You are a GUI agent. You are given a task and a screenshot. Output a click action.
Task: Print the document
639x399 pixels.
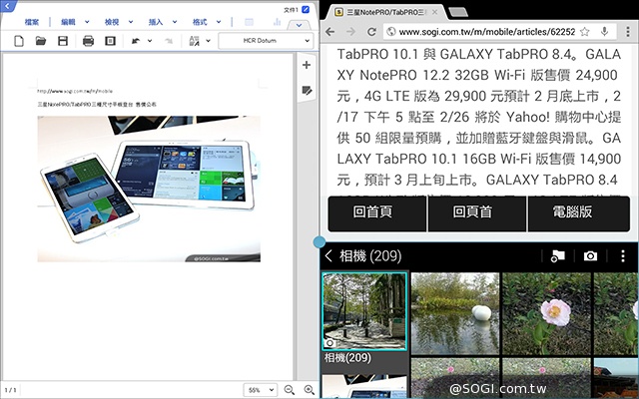coord(88,41)
